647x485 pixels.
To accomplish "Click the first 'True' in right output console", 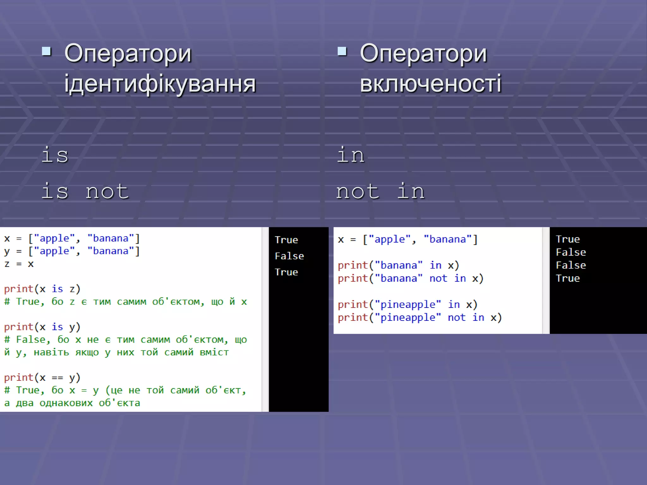I will point(568,239).
